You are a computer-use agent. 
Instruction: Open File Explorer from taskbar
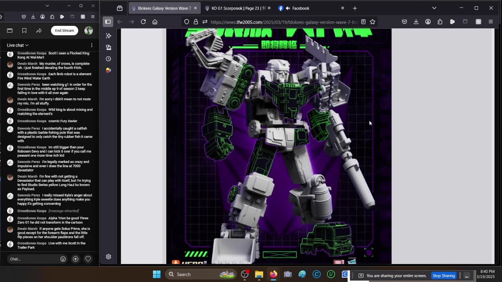(259, 274)
